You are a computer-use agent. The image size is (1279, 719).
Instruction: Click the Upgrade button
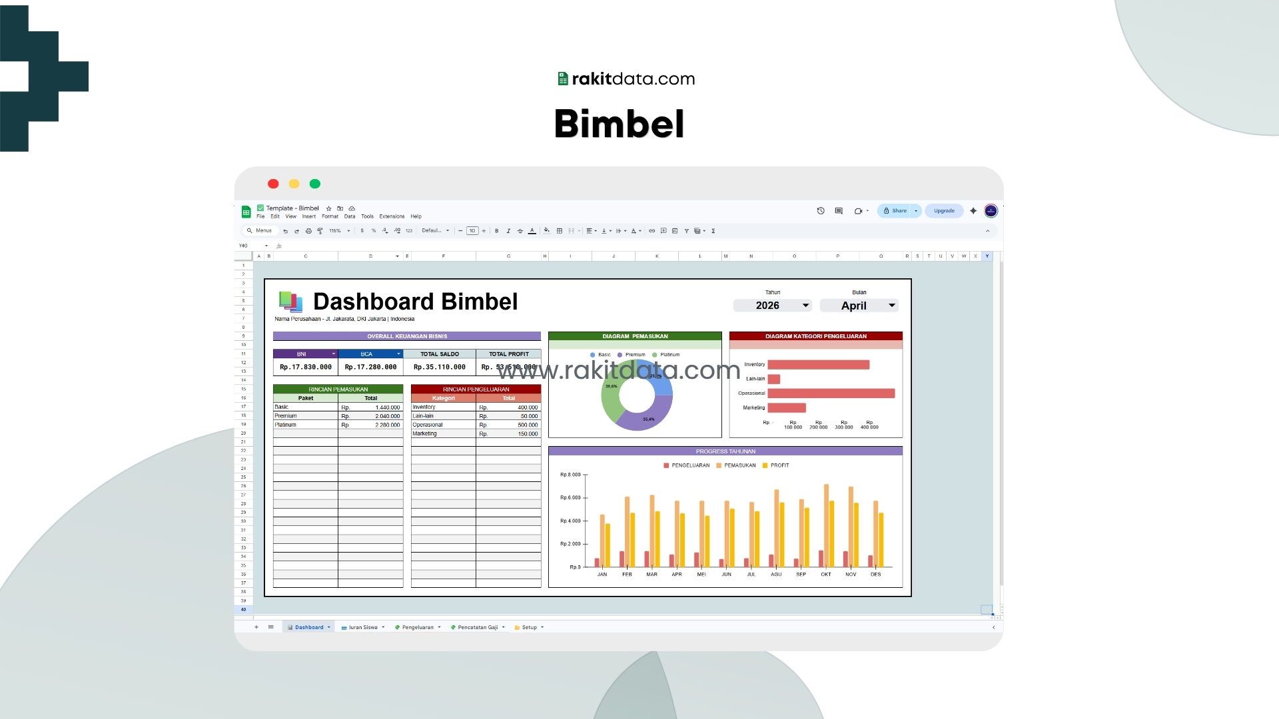tap(944, 210)
